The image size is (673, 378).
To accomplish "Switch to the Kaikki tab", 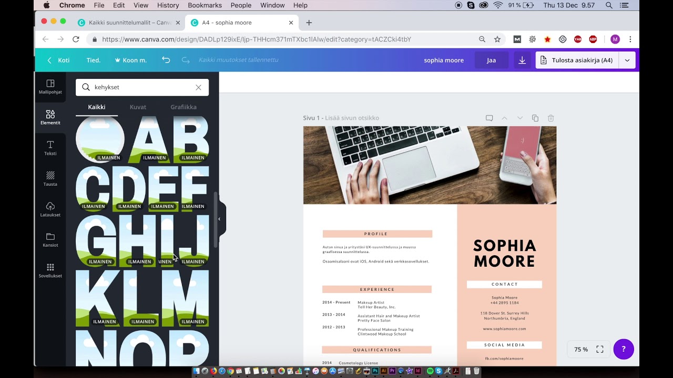I will pos(97,107).
